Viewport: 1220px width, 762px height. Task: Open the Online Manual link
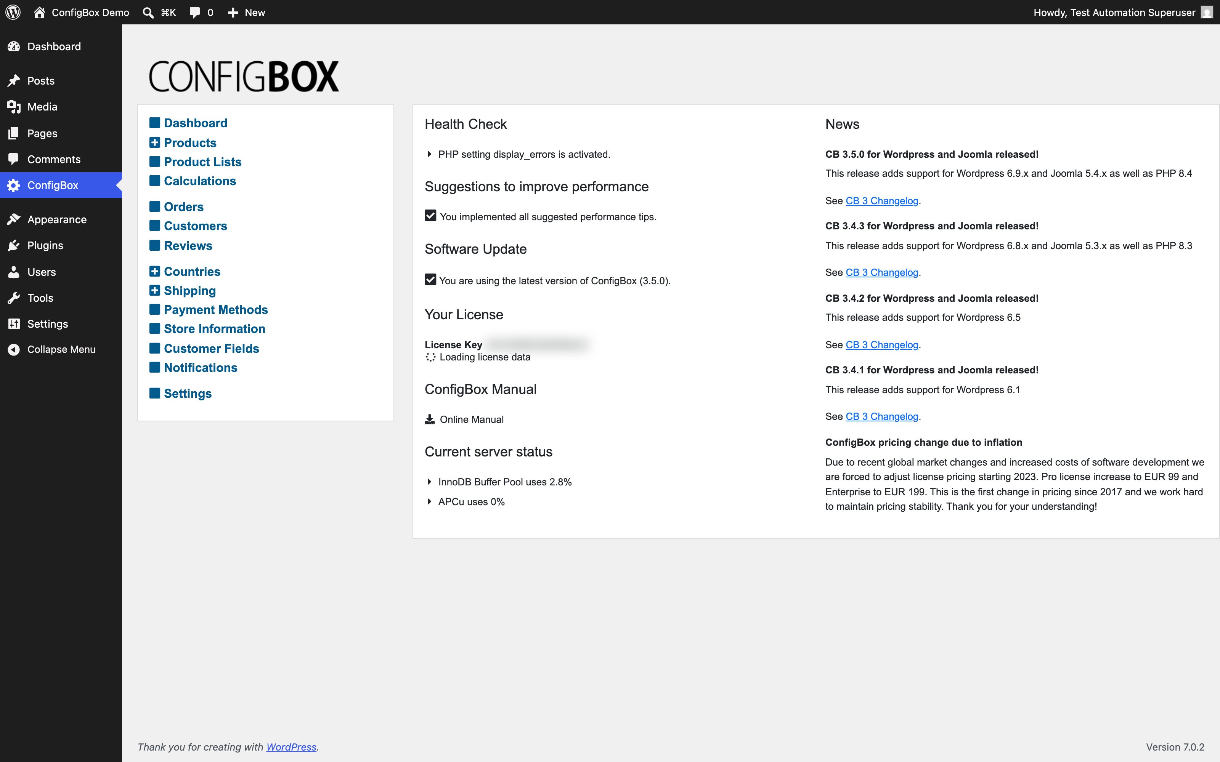(x=471, y=419)
